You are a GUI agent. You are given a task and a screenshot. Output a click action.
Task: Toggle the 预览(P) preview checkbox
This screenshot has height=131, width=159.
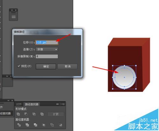coord(19,66)
